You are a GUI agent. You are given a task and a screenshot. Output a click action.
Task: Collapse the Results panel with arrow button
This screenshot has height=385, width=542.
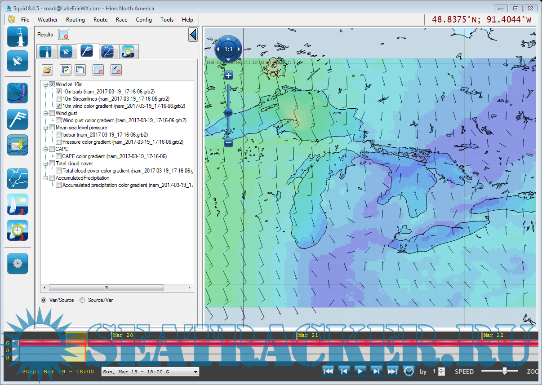click(193, 35)
